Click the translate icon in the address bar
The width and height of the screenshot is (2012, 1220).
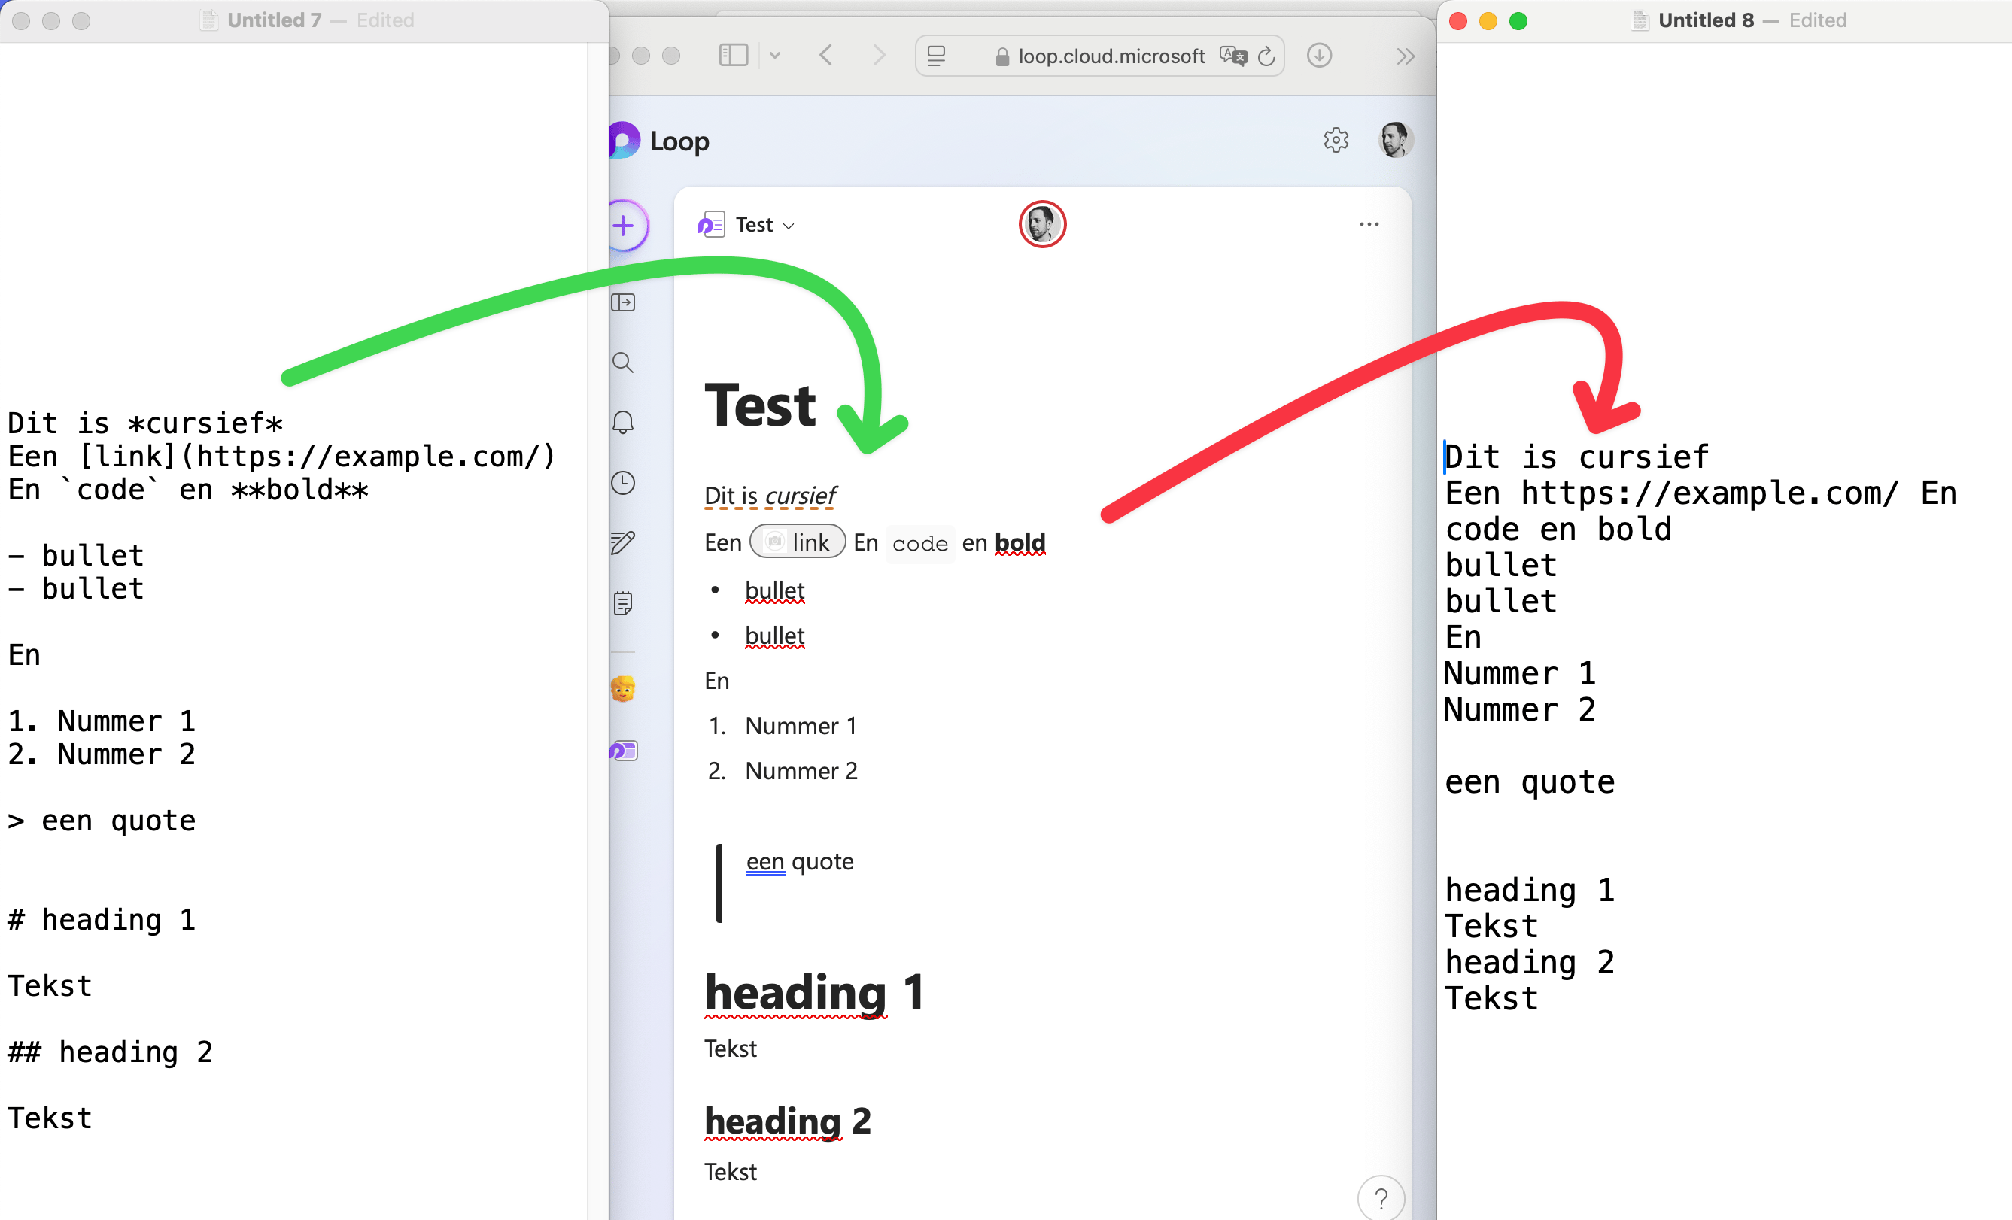click(1233, 56)
